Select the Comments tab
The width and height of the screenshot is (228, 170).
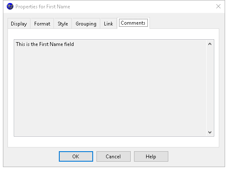tap(133, 23)
